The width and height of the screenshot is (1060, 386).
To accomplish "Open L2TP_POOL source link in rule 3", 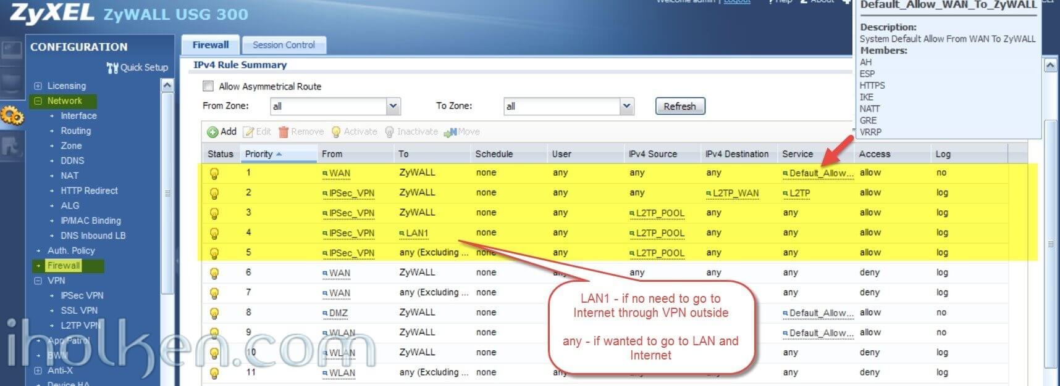I will pyautogui.click(x=660, y=213).
